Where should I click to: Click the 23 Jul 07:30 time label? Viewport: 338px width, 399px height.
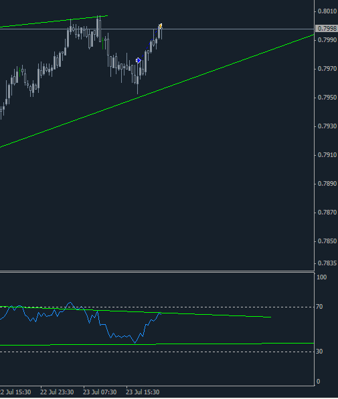pyautogui.click(x=100, y=392)
